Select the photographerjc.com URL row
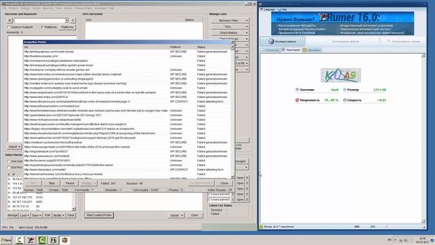This screenshot has width=435, height=245. point(127,52)
